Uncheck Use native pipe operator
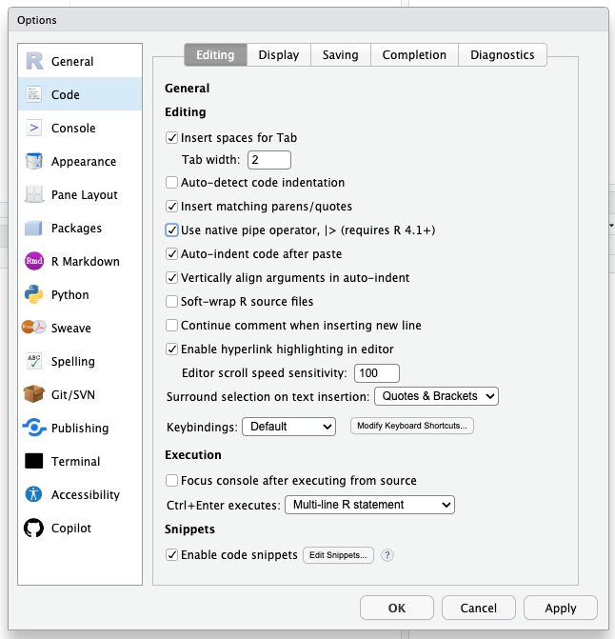 click(x=171, y=230)
